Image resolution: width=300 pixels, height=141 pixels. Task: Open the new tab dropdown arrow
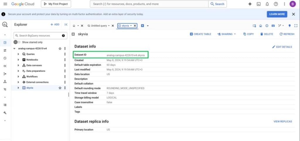point(148,26)
